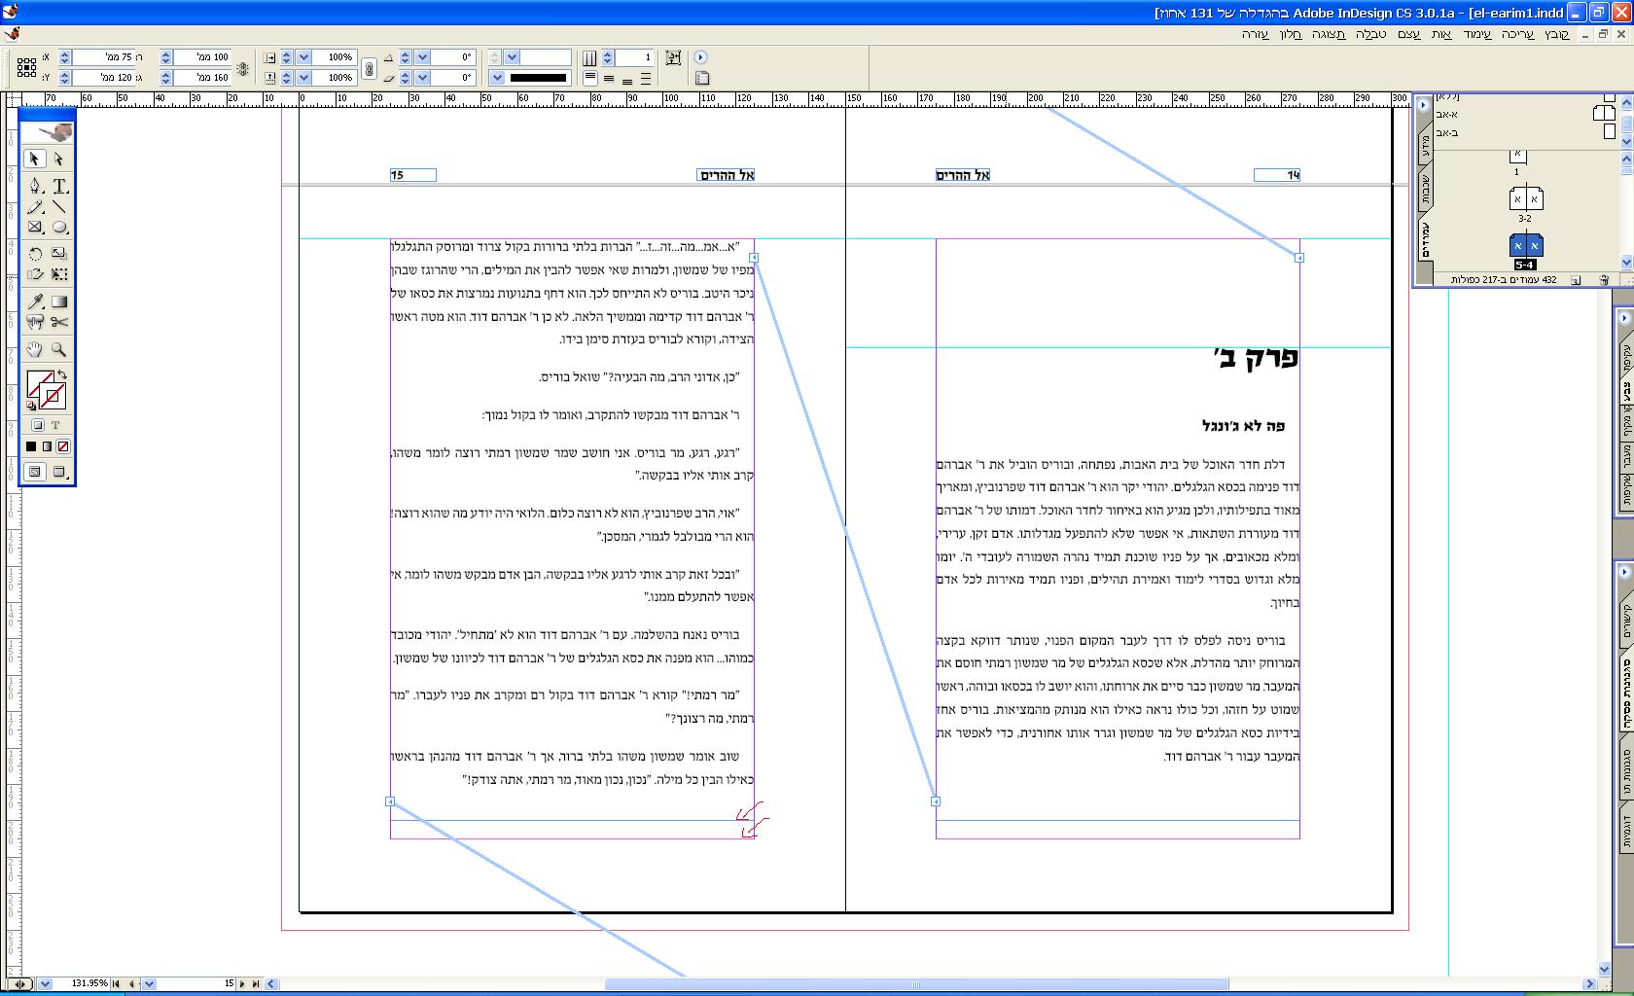Set vertical justification to top align
Screen dimensions: 1634x996
[590, 78]
